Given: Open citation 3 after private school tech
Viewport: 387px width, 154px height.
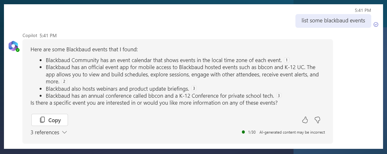Looking at the screenshot, I should [x=279, y=95].
